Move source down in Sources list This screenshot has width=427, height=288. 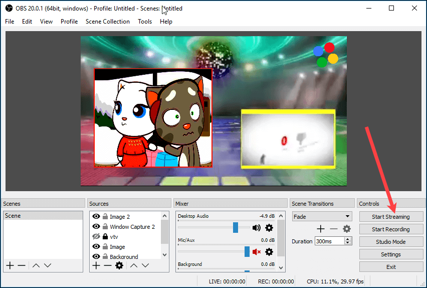point(145,265)
